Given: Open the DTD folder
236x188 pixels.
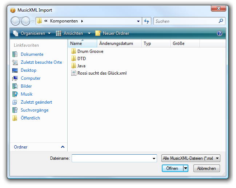Looking at the screenshot, I should (x=81, y=59).
